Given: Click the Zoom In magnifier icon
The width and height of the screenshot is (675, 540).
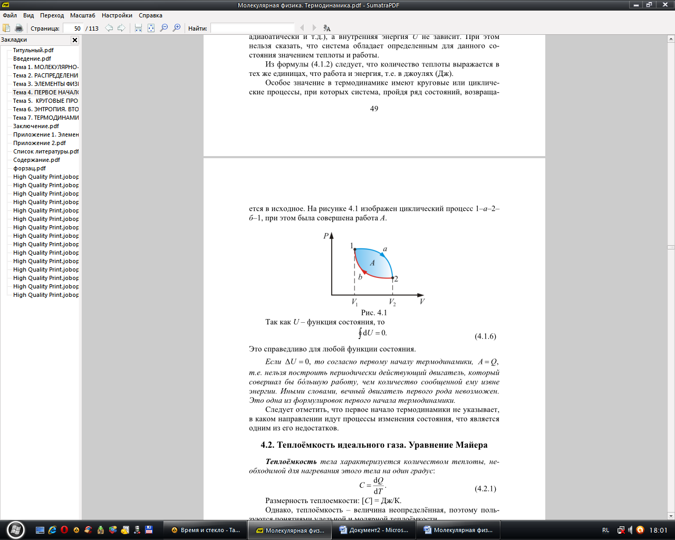Looking at the screenshot, I should point(177,28).
